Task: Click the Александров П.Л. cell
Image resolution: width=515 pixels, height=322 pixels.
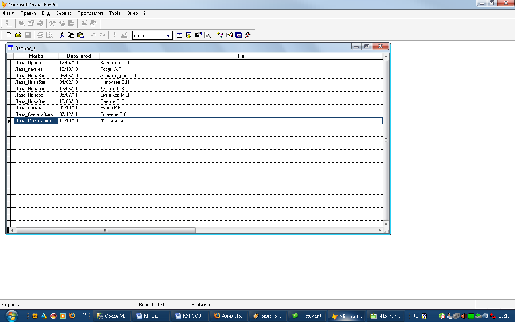Action: (x=241, y=76)
